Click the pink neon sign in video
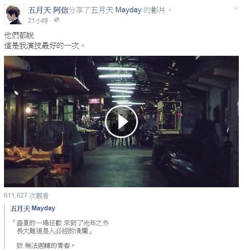Image resolution: width=244 pixels, height=251 pixels. pos(94,101)
